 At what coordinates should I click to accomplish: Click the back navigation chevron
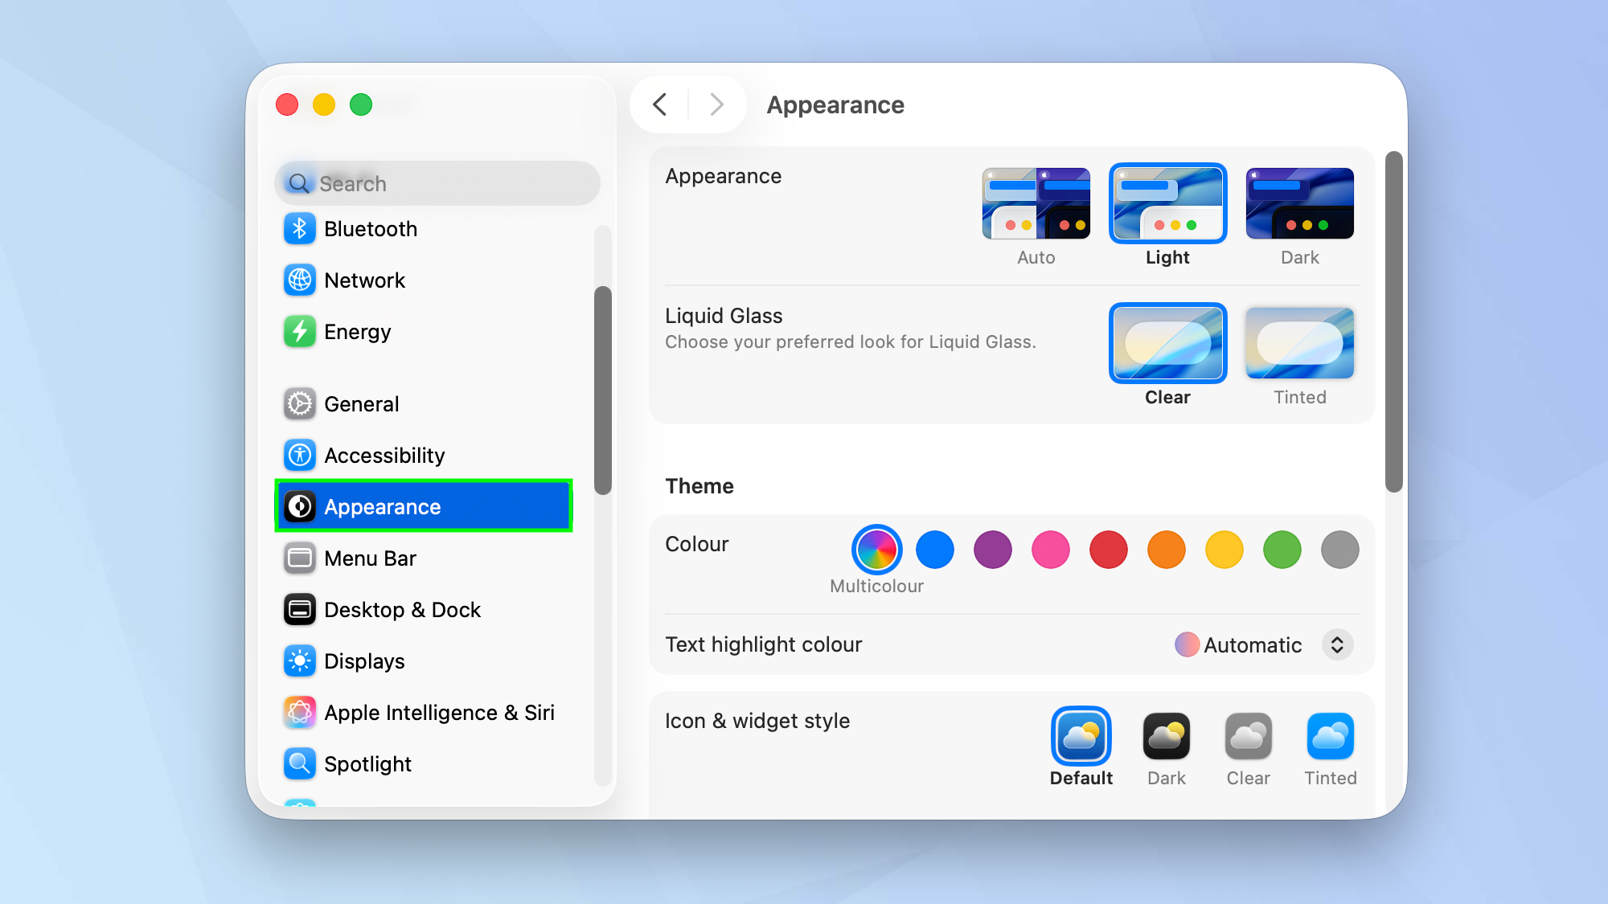[x=661, y=104]
